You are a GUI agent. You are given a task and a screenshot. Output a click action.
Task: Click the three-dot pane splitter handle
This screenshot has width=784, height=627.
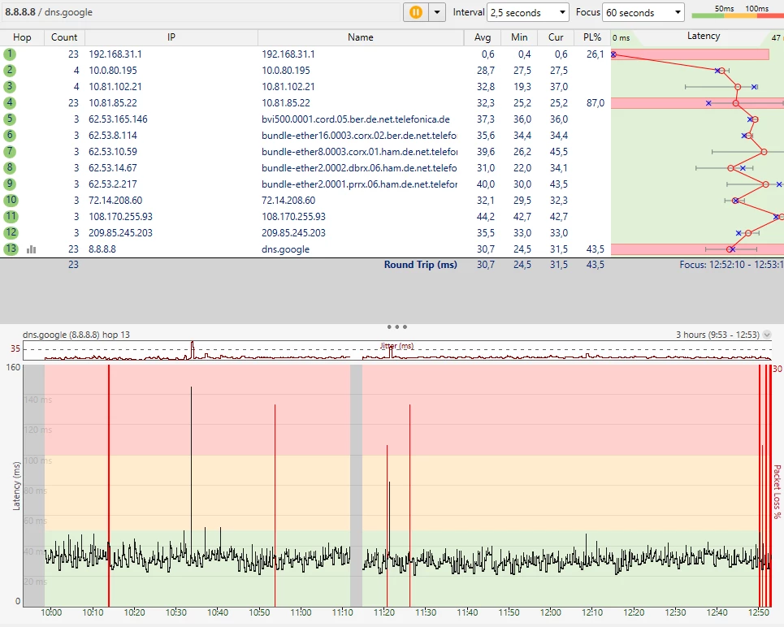point(397,327)
